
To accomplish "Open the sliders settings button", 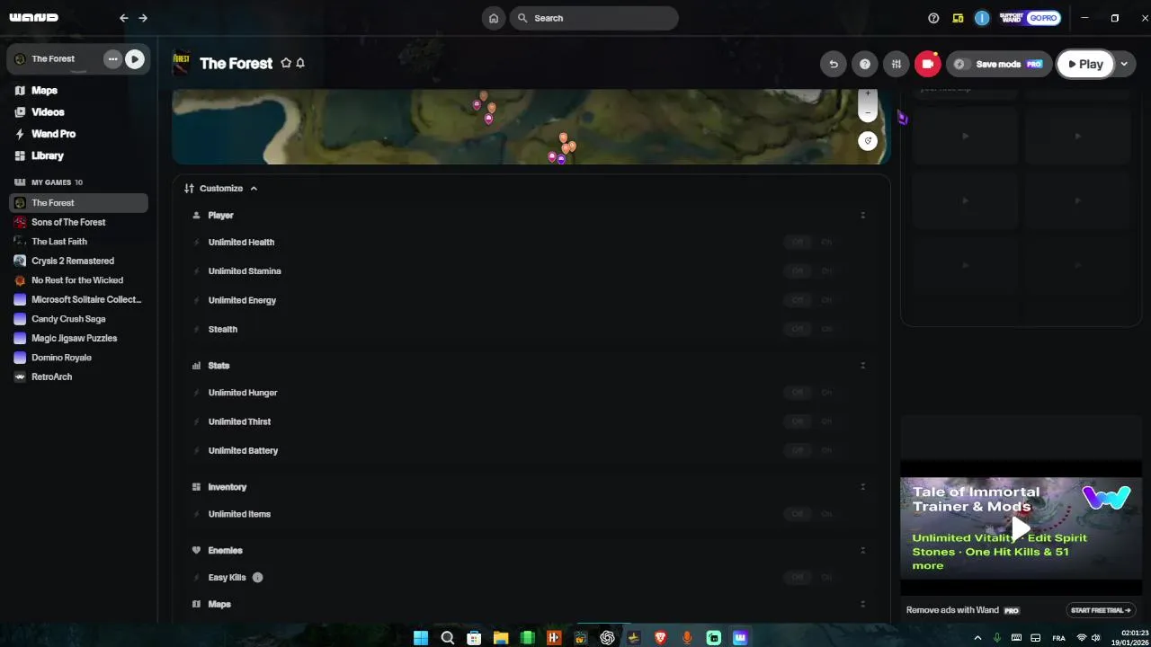I will coord(897,64).
